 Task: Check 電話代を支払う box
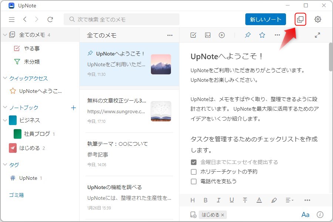194,181
